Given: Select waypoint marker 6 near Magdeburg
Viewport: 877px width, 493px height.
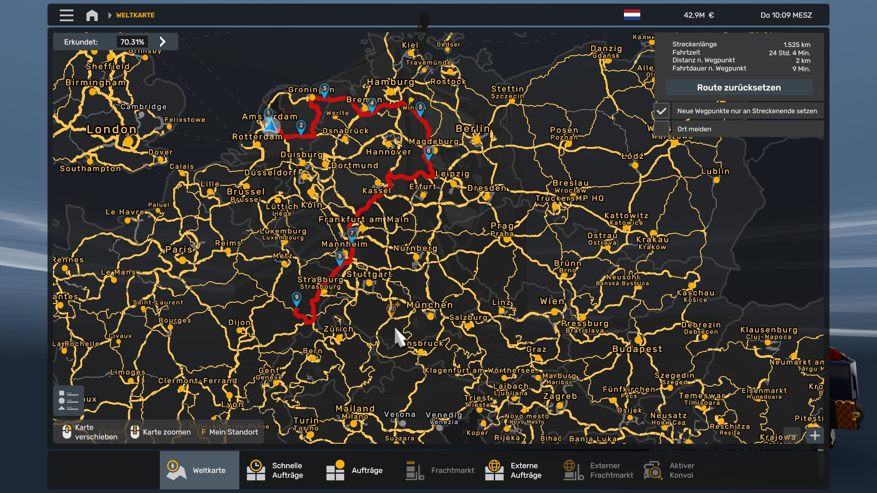Looking at the screenshot, I should [x=428, y=152].
